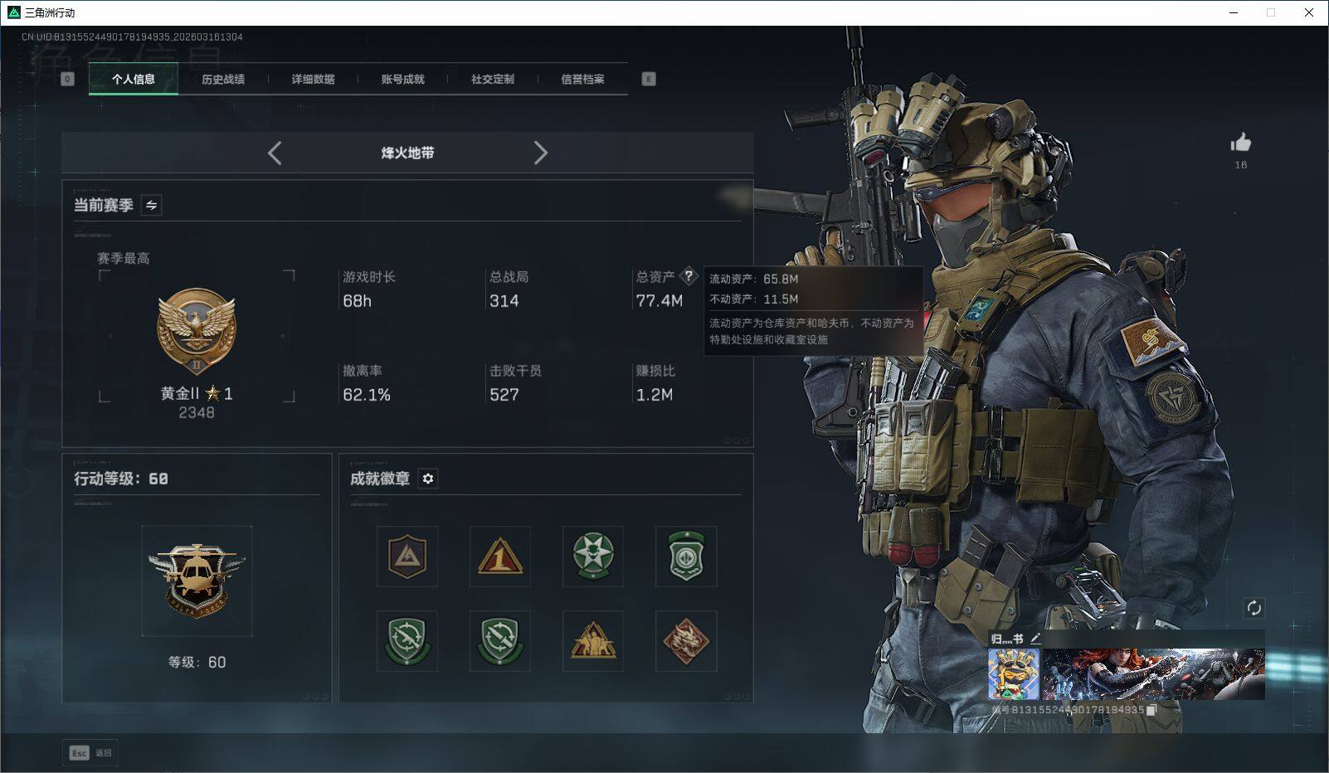The image size is (1329, 773).
Task: Click the 赚损比 value 1.2M
Action: tap(655, 395)
